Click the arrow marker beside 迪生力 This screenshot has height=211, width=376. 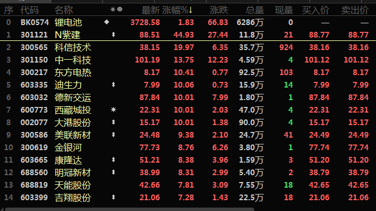coord(113,85)
